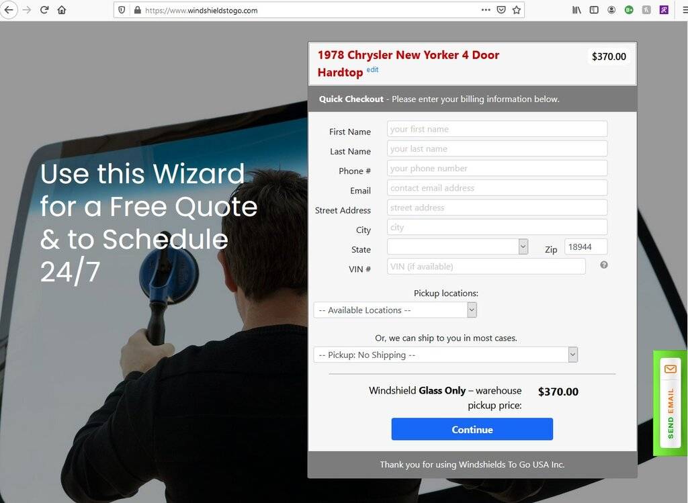Click the First Name input field
688x503 pixels.
click(x=497, y=129)
